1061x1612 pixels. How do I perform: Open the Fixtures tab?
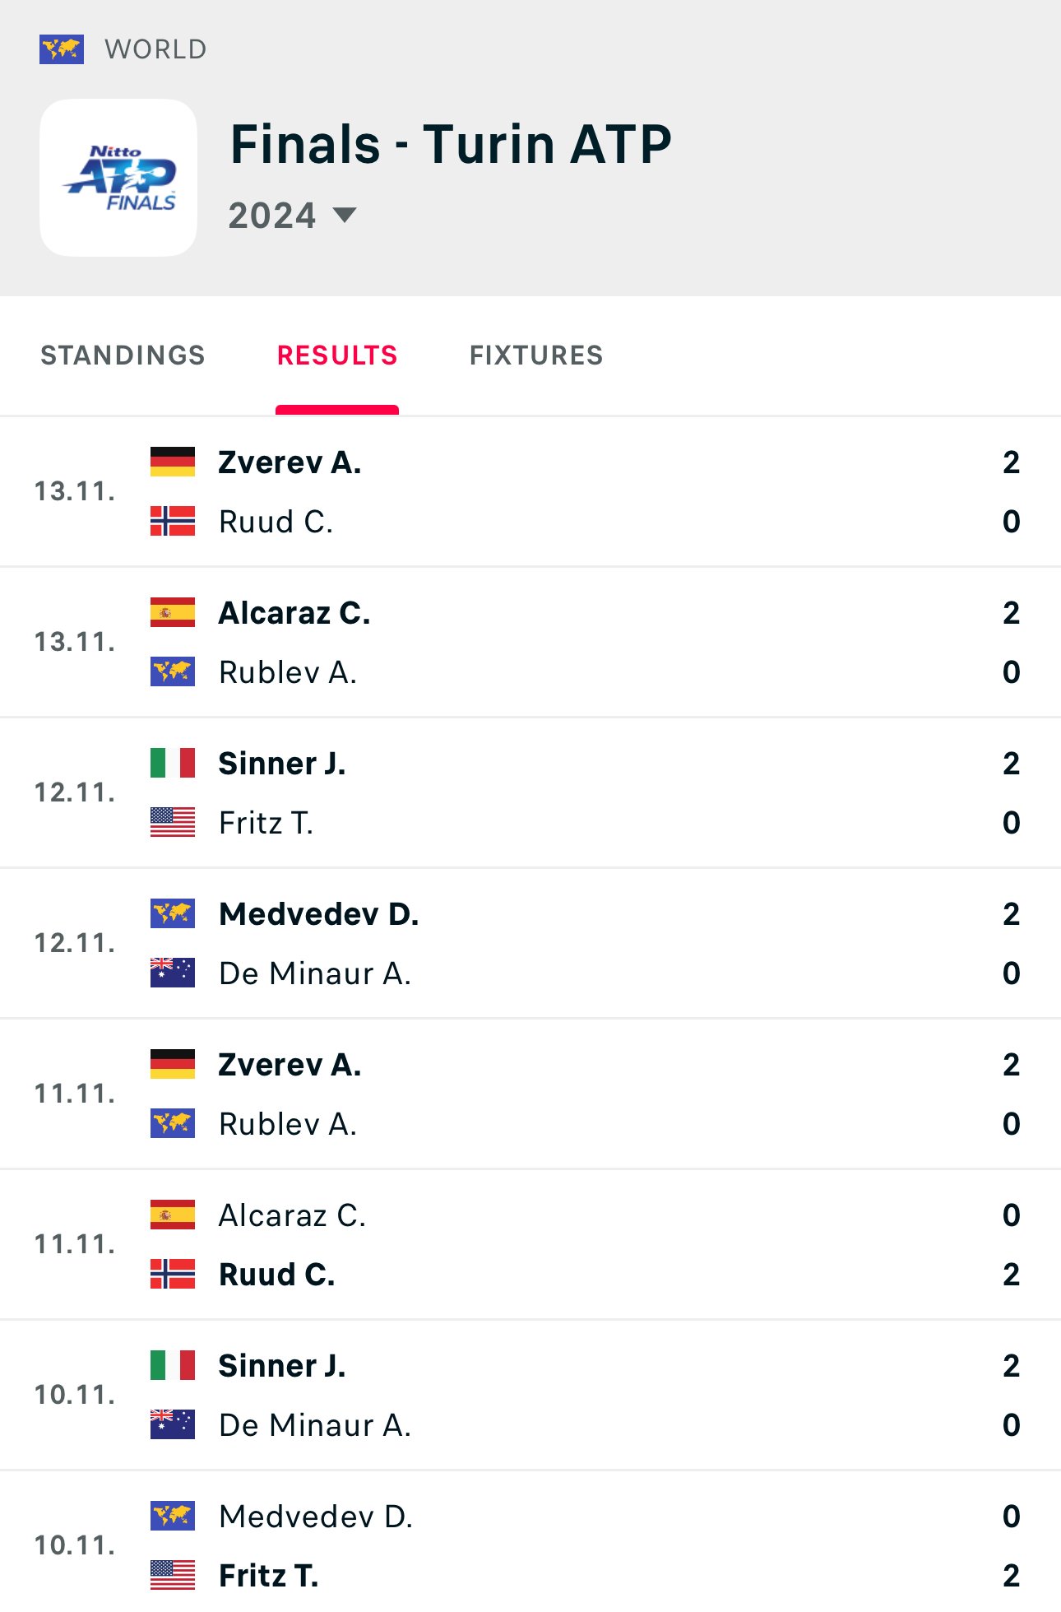(x=536, y=355)
